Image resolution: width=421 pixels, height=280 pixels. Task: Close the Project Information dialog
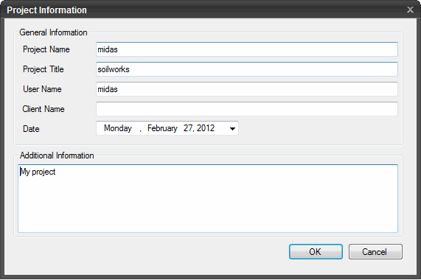(x=410, y=10)
